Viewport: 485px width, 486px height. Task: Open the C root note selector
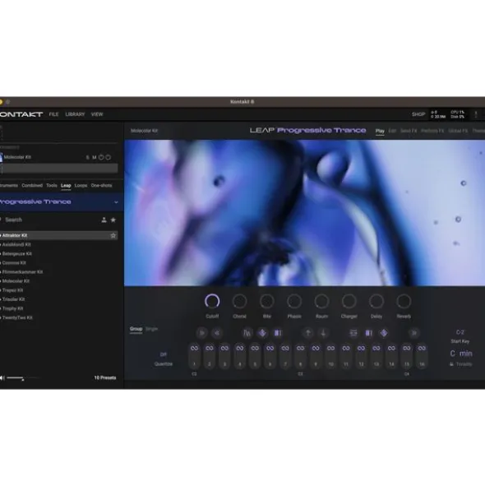coord(452,354)
